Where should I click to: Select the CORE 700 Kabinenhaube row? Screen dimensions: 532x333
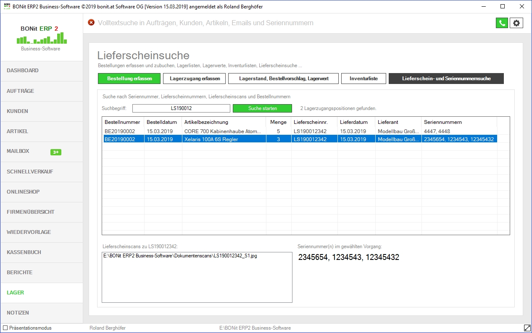300,131
